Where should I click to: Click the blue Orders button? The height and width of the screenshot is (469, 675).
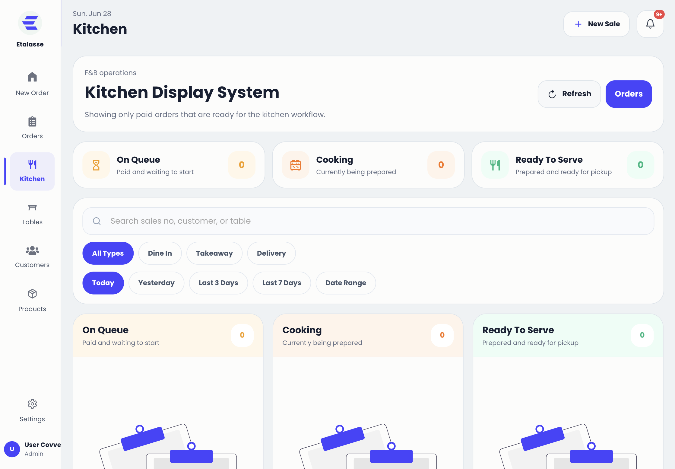[x=629, y=94]
